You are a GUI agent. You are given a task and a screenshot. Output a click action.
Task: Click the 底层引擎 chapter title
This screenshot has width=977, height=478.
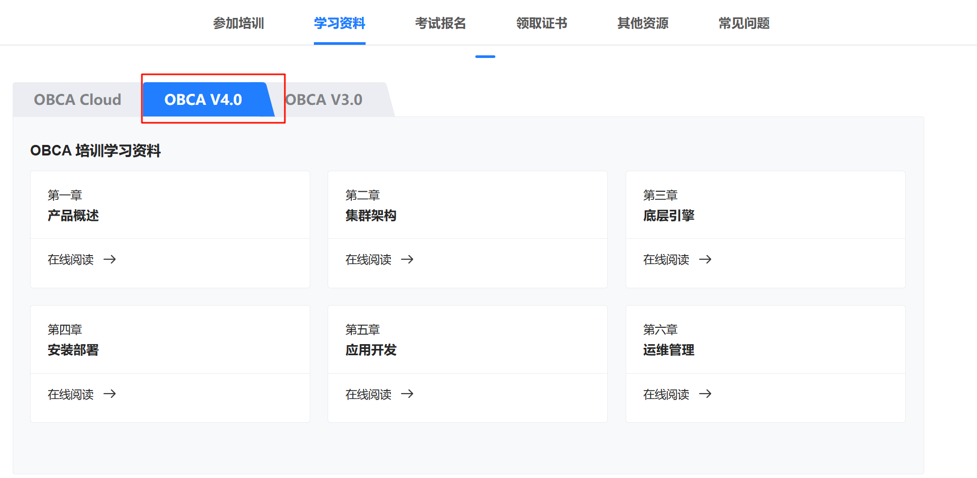(x=669, y=216)
